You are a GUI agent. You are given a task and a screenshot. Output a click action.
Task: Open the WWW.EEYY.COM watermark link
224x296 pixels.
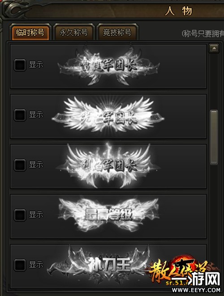coord(196,290)
